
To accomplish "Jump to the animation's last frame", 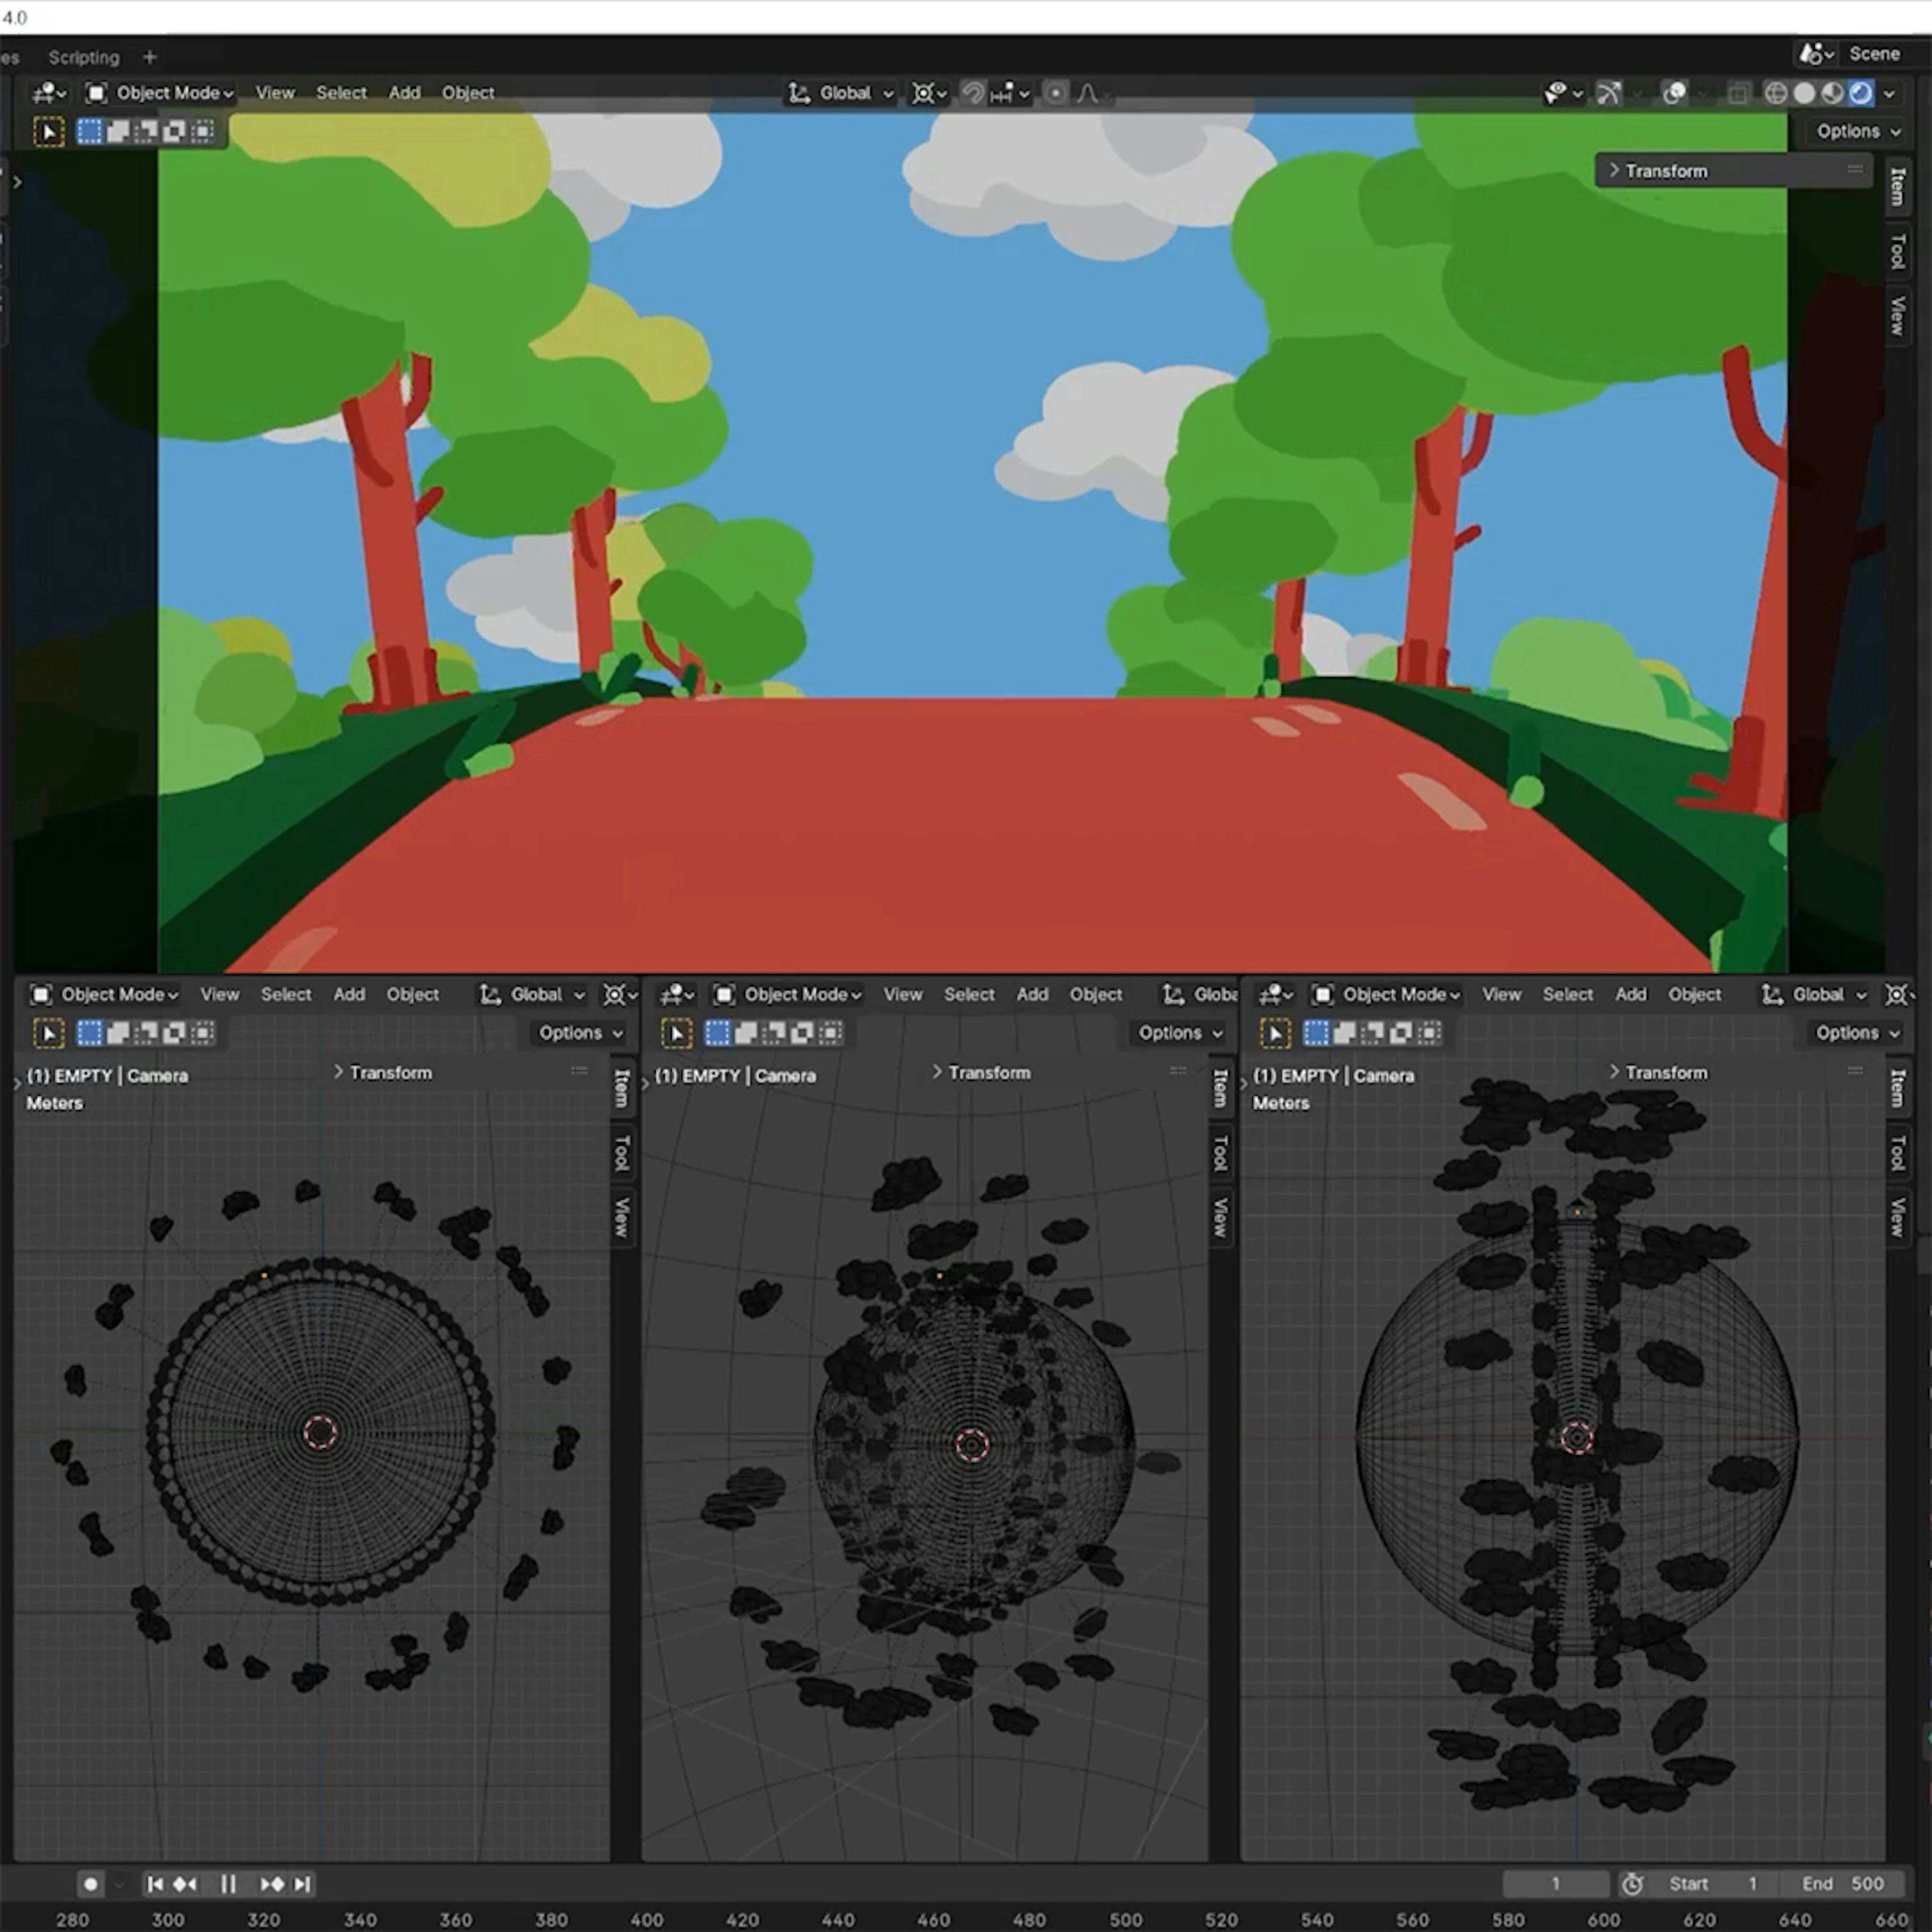I will tap(303, 1884).
